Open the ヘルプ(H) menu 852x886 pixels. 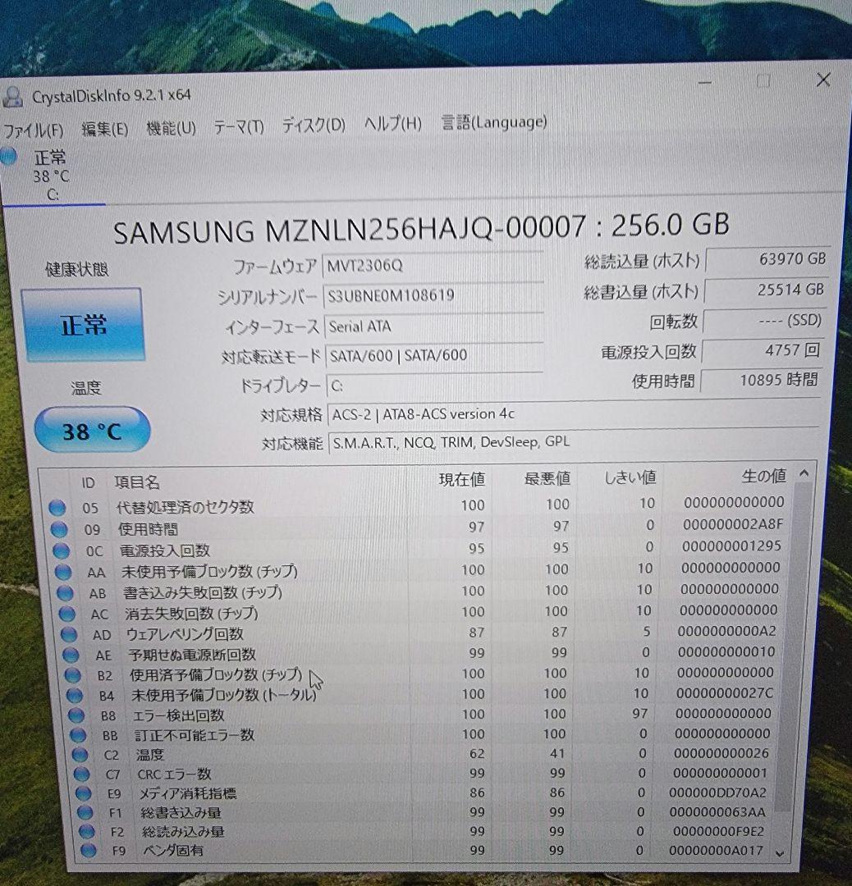393,123
